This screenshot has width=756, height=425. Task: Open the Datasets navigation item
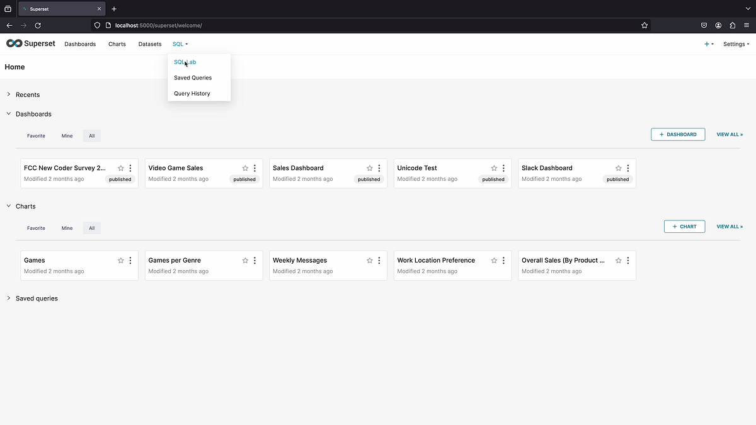(x=149, y=44)
